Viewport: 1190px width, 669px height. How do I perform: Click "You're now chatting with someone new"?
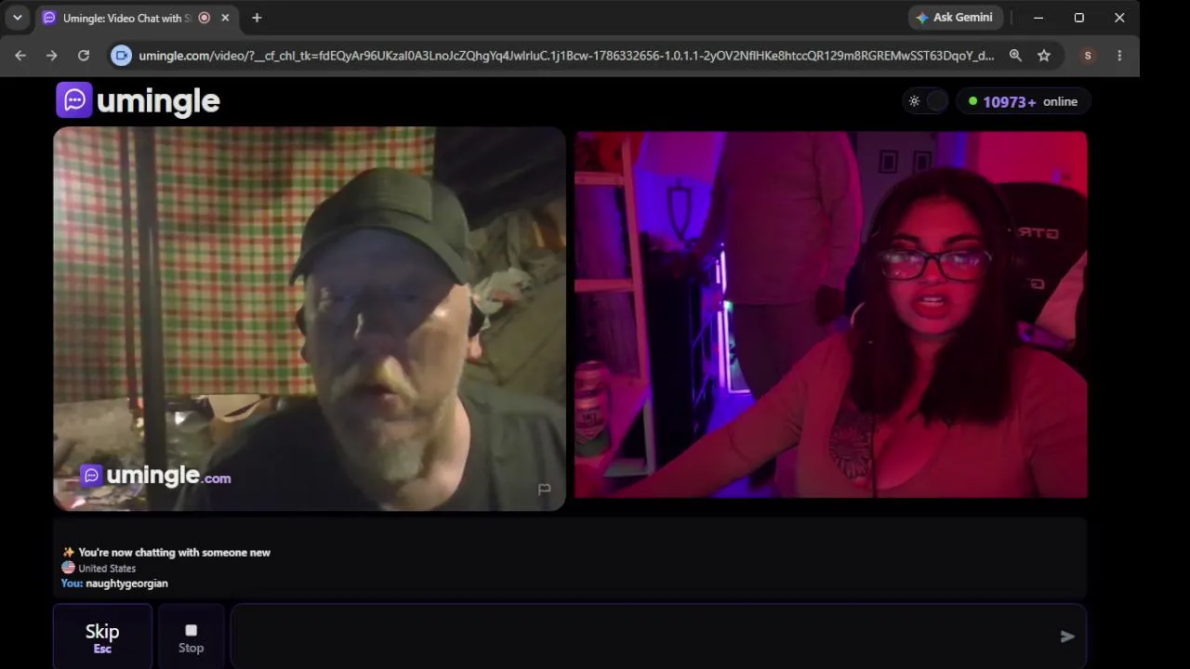click(175, 552)
